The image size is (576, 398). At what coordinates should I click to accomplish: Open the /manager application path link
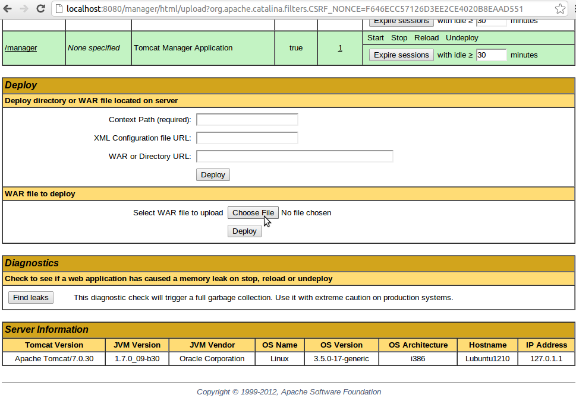21,48
